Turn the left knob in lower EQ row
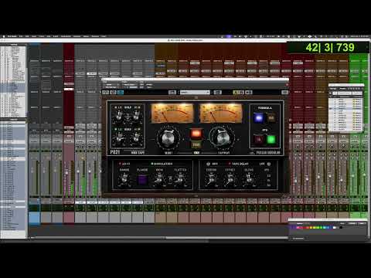 coord(119,137)
